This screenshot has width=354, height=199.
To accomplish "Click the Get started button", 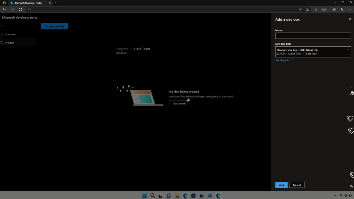I will tap(179, 103).
